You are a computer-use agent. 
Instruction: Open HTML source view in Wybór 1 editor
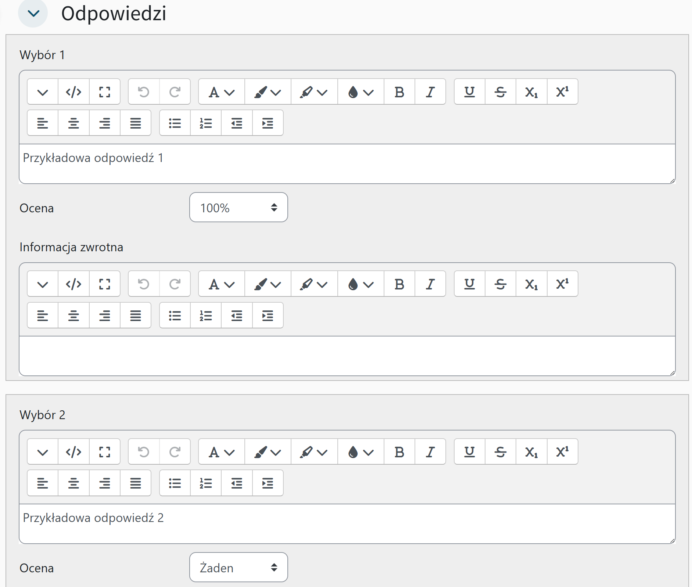click(73, 92)
